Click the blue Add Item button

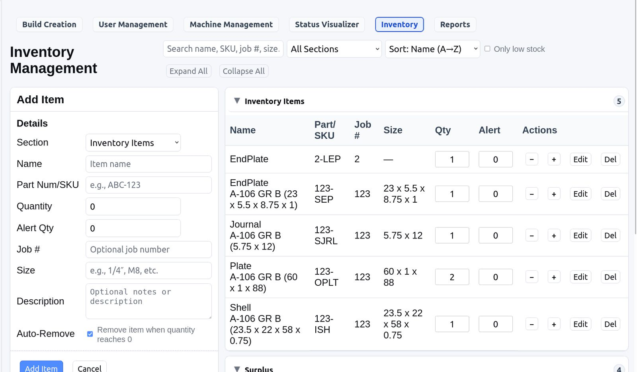pos(41,367)
